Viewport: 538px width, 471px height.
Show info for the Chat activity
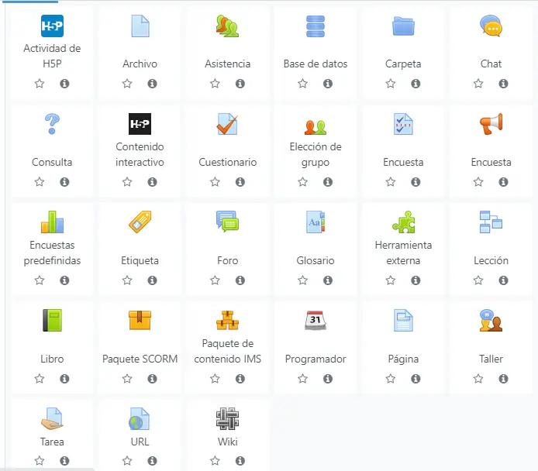503,84
